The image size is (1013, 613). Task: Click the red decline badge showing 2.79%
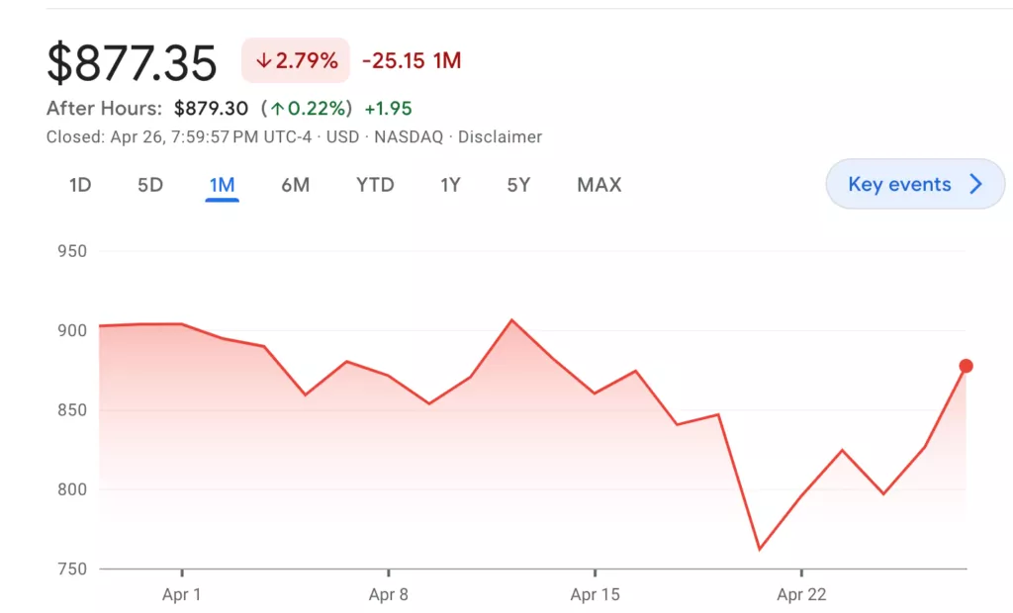pyautogui.click(x=295, y=60)
